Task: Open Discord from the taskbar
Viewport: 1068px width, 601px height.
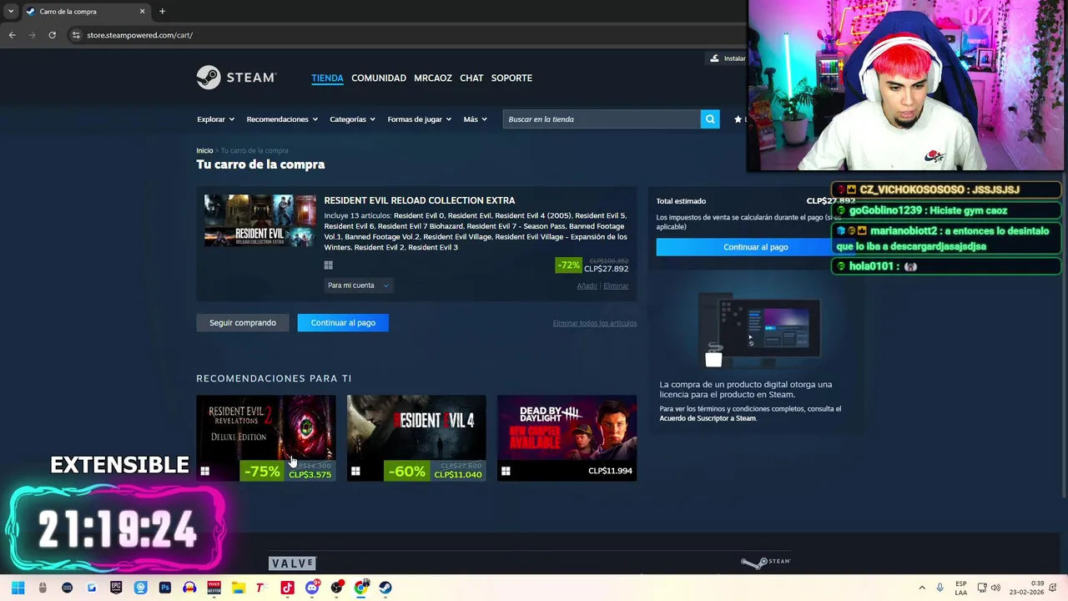Action: [312, 588]
